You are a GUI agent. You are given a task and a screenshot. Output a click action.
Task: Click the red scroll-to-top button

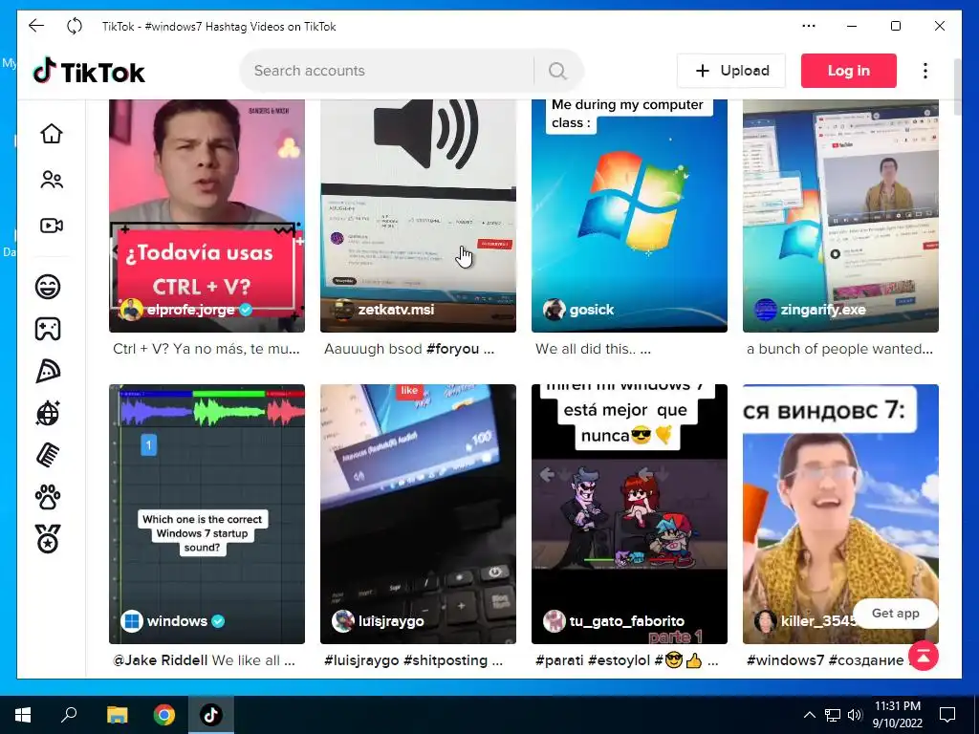point(925,656)
